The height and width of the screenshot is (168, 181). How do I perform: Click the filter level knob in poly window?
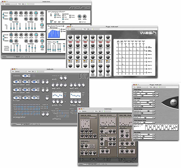click(x=47, y=98)
